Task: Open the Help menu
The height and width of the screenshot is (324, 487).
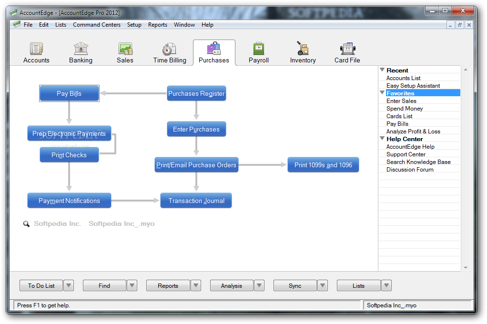Action: 207,25
